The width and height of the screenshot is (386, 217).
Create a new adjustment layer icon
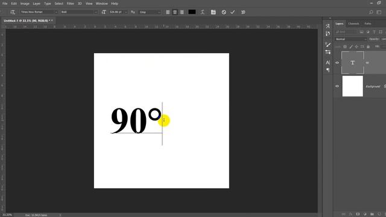(365, 214)
